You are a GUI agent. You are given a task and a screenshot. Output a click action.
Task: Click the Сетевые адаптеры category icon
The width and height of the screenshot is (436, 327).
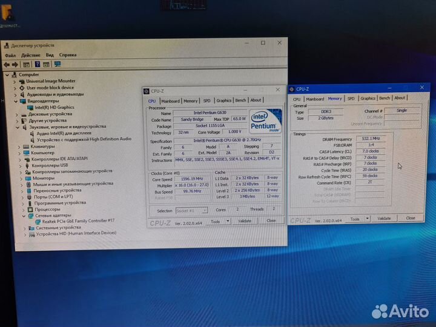coord(31,216)
